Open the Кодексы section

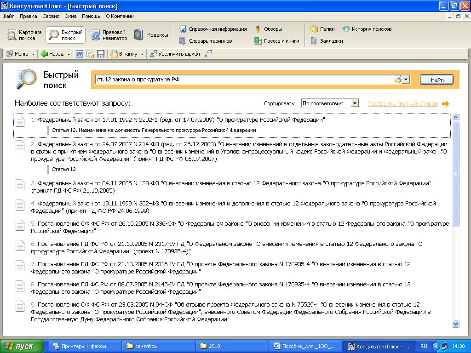click(x=151, y=35)
